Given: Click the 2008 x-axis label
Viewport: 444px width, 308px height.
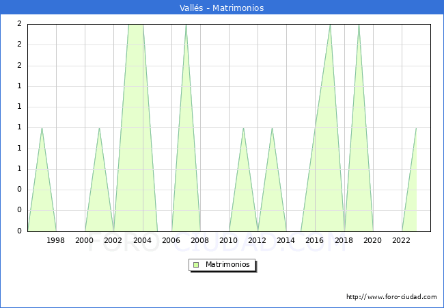Looking at the screenshot, I should coord(200,240).
